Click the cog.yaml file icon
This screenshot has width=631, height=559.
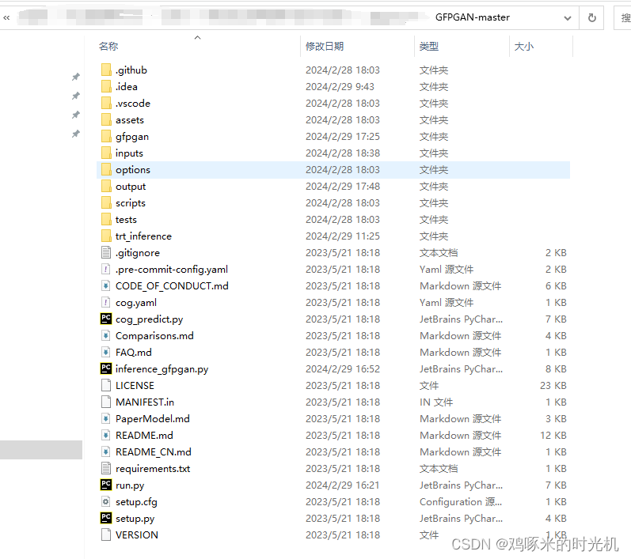tap(106, 303)
